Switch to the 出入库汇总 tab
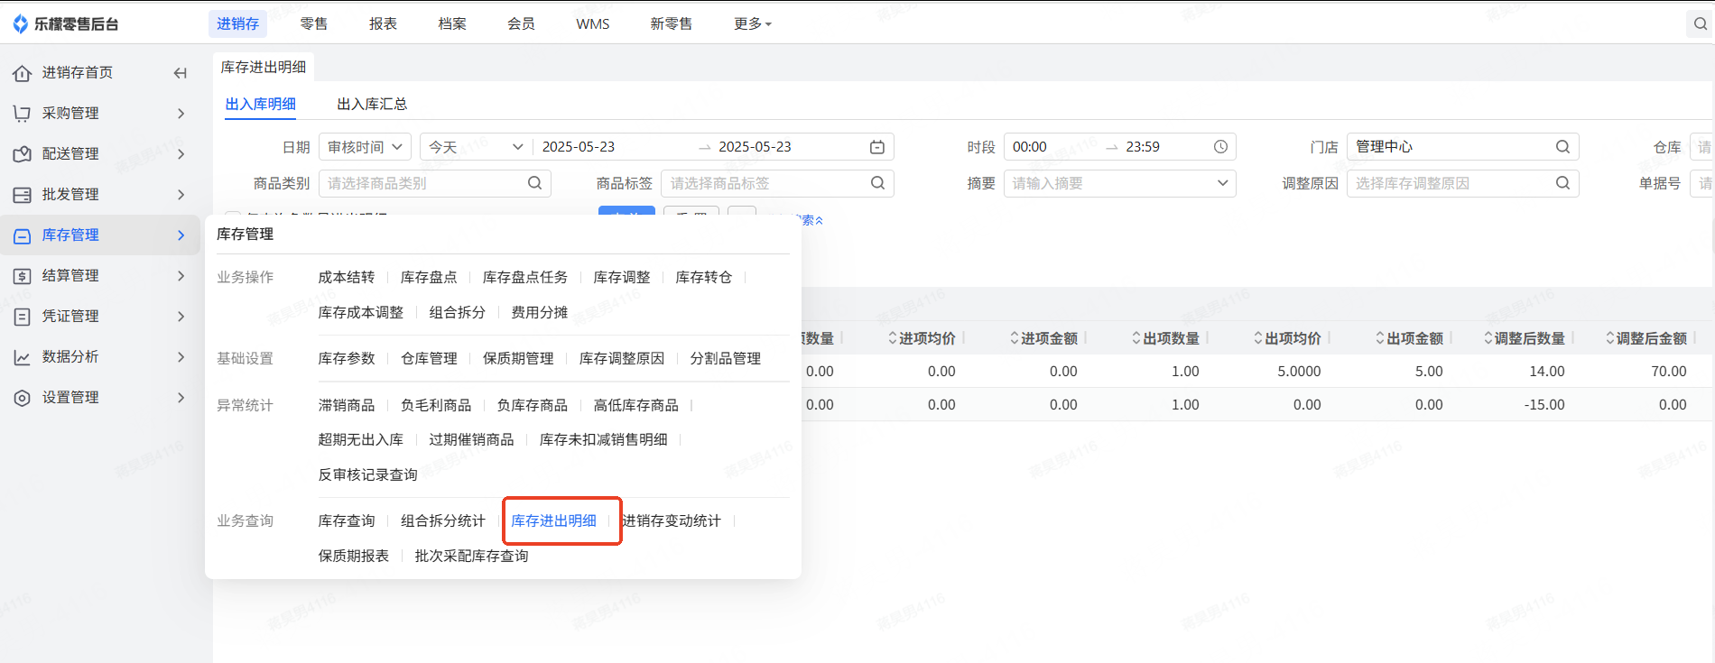Image resolution: width=1715 pixels, height=663 pixels. click(x=372, y=105)
